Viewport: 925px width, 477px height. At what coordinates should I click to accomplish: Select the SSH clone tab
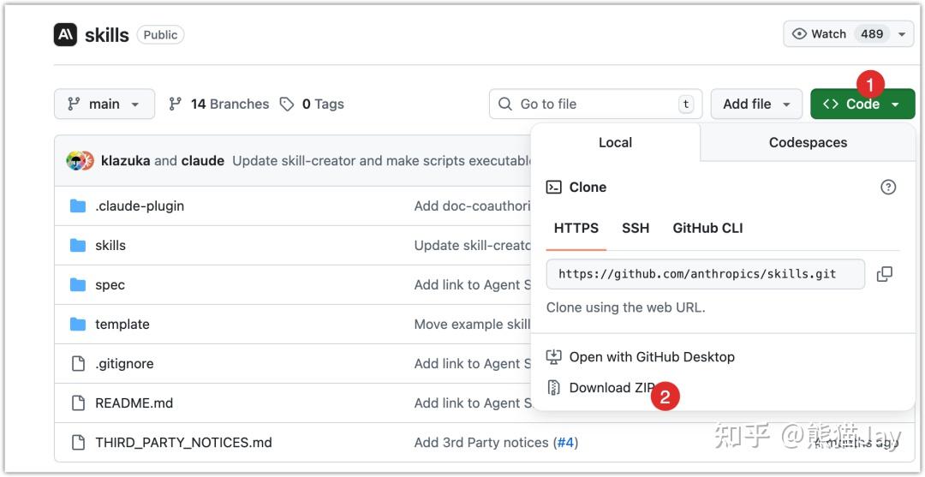[636, 228]
